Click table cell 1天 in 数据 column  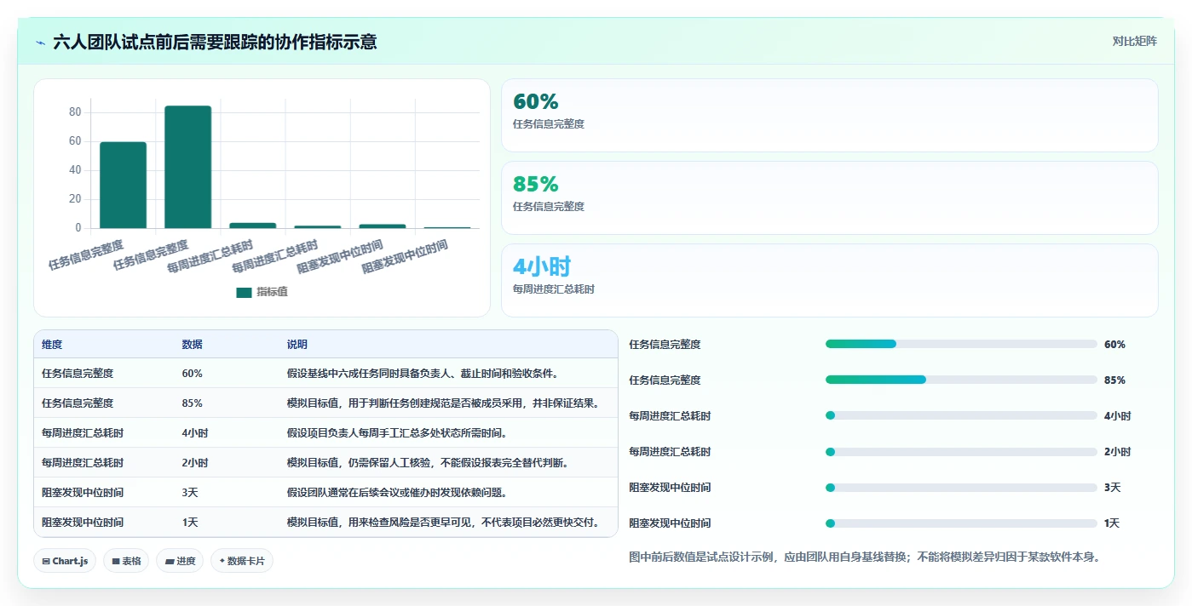(189, 523)
